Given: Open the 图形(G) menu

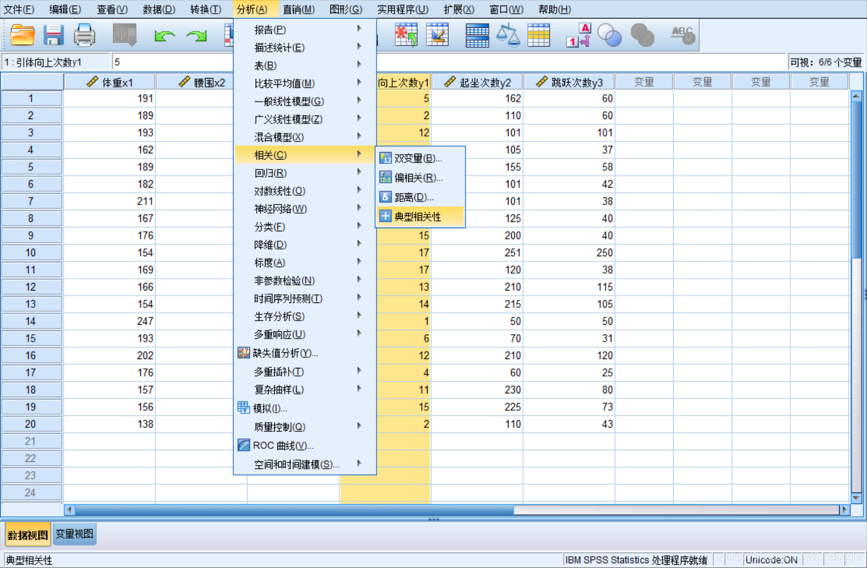Looking at the screenshot, I should point(346,9).
